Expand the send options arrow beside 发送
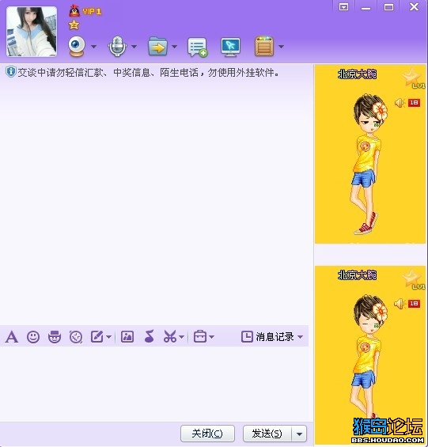Viewport: 428px width, 447px height. (299, 434)
